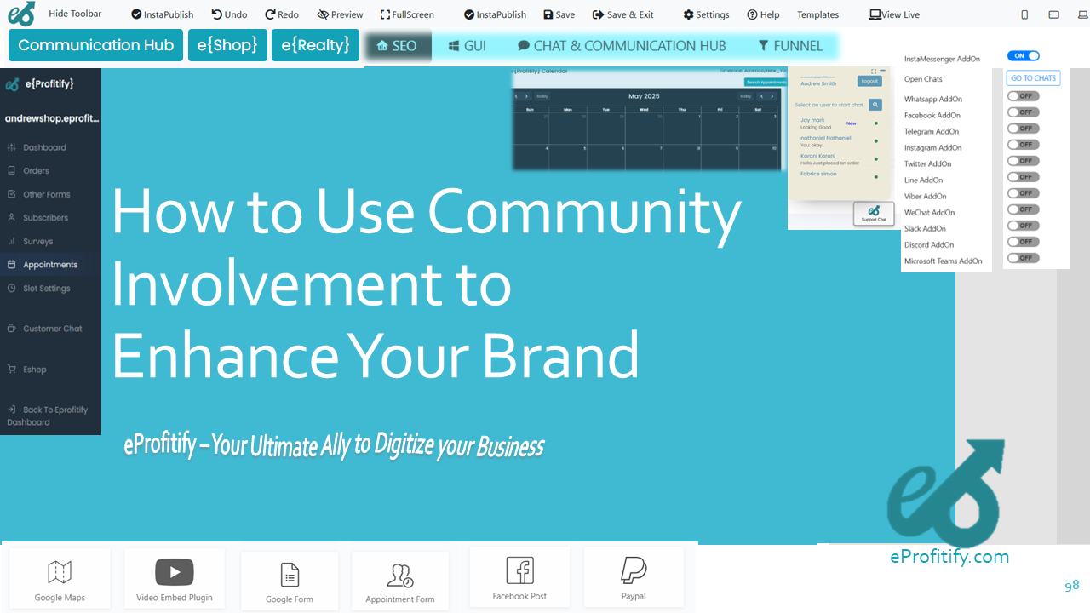Click the Facebook Post icon
This screenshot has height=613, width=1090.
(x=519, y=570)
